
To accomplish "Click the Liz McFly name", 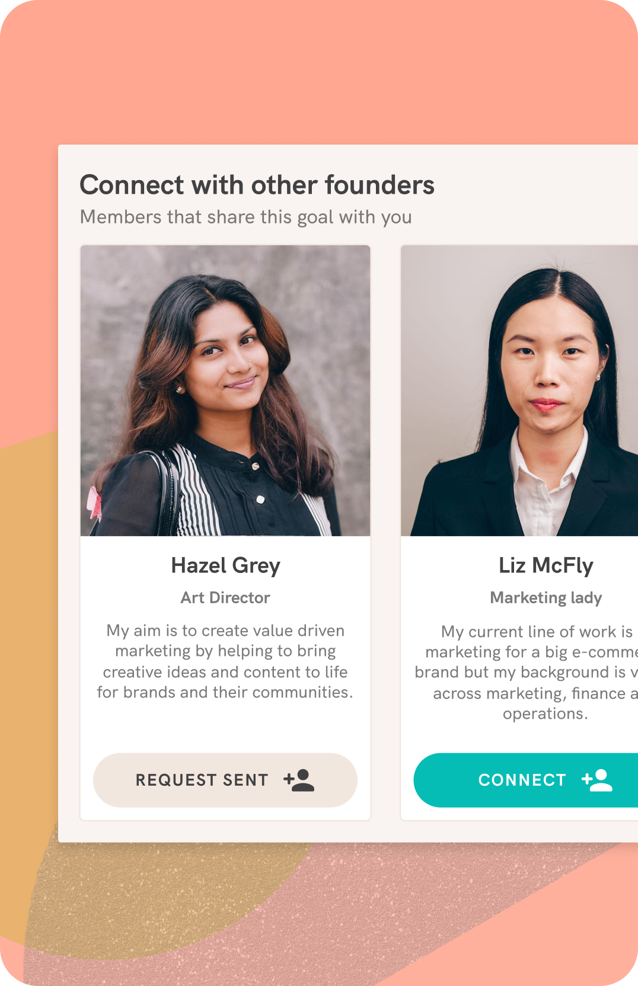I will [x=546, y=565].
